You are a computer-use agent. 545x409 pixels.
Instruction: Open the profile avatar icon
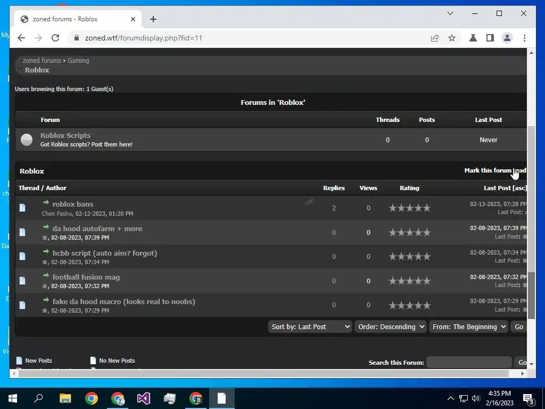(507, 38)
